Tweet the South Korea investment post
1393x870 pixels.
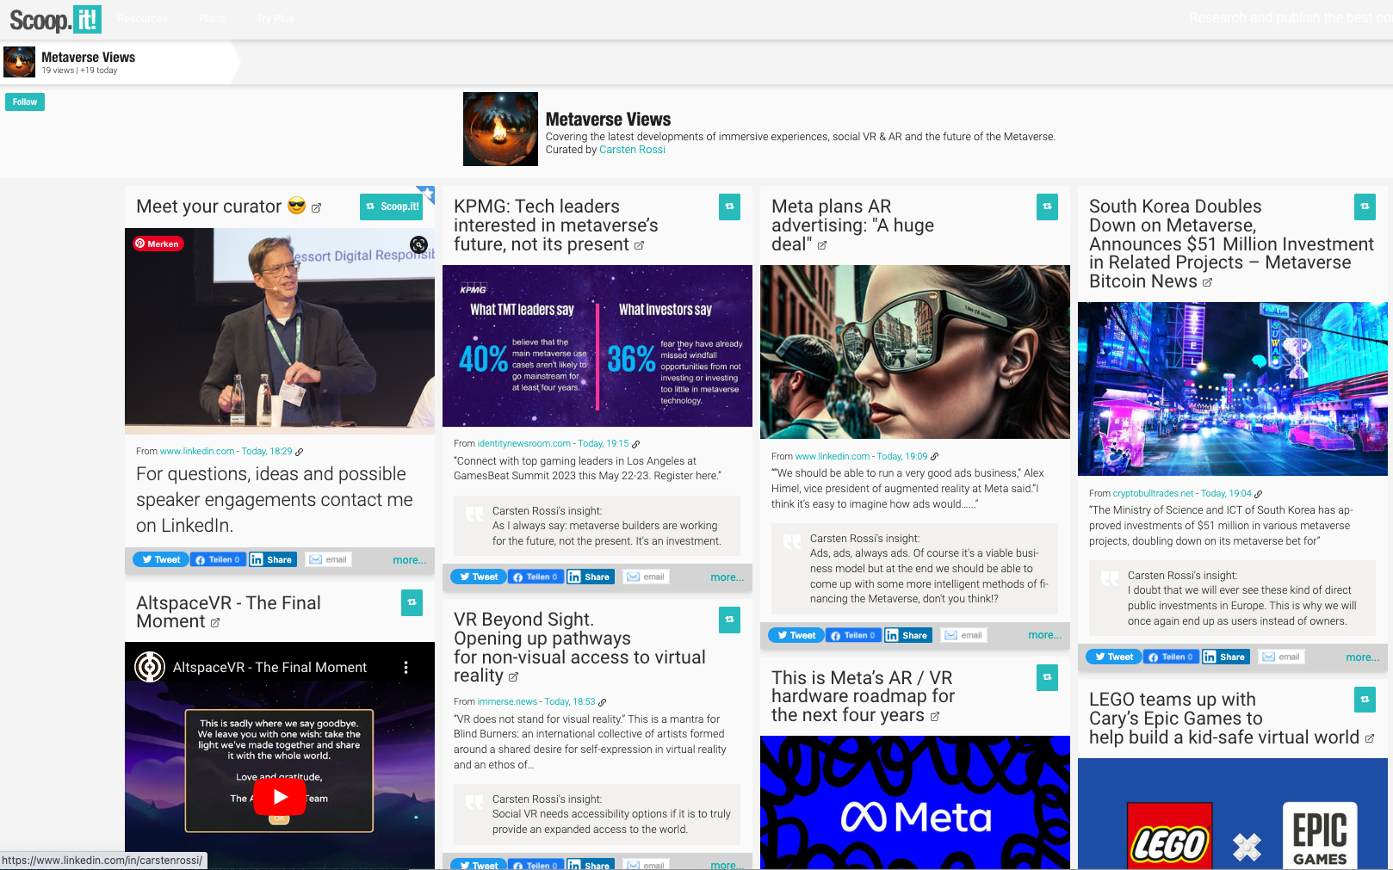click(x=1114, y=657)
